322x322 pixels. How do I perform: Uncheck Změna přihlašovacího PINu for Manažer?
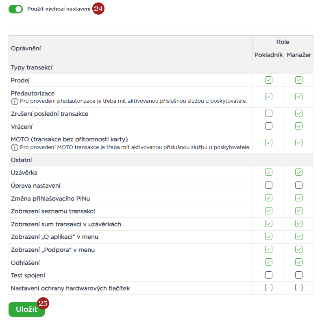299,198
